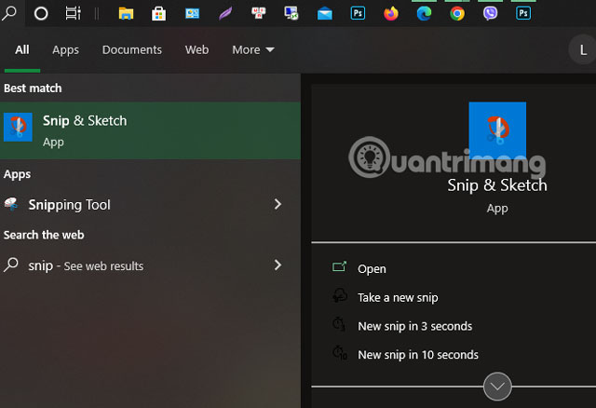Screen dimensions: 596x408
Task: Click the large Snip & Sketch tile in preview pane
Action: click(497, 129)
